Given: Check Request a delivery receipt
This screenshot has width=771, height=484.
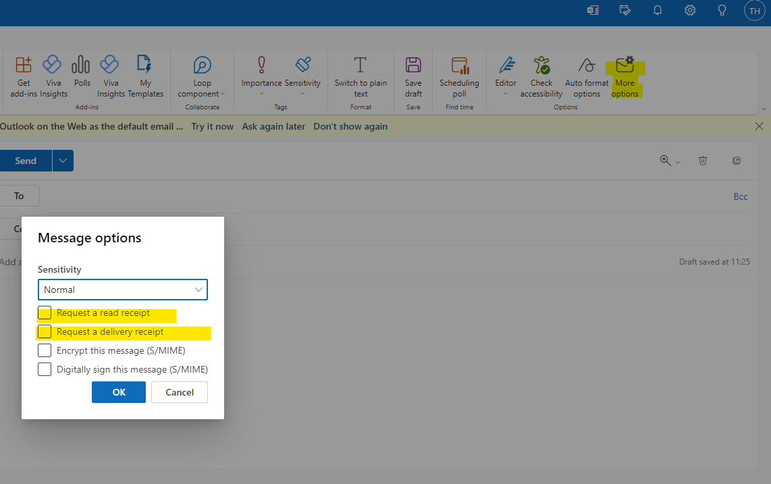Looking at the screenshot, I should pyautogui.click(x=44, y=331).
